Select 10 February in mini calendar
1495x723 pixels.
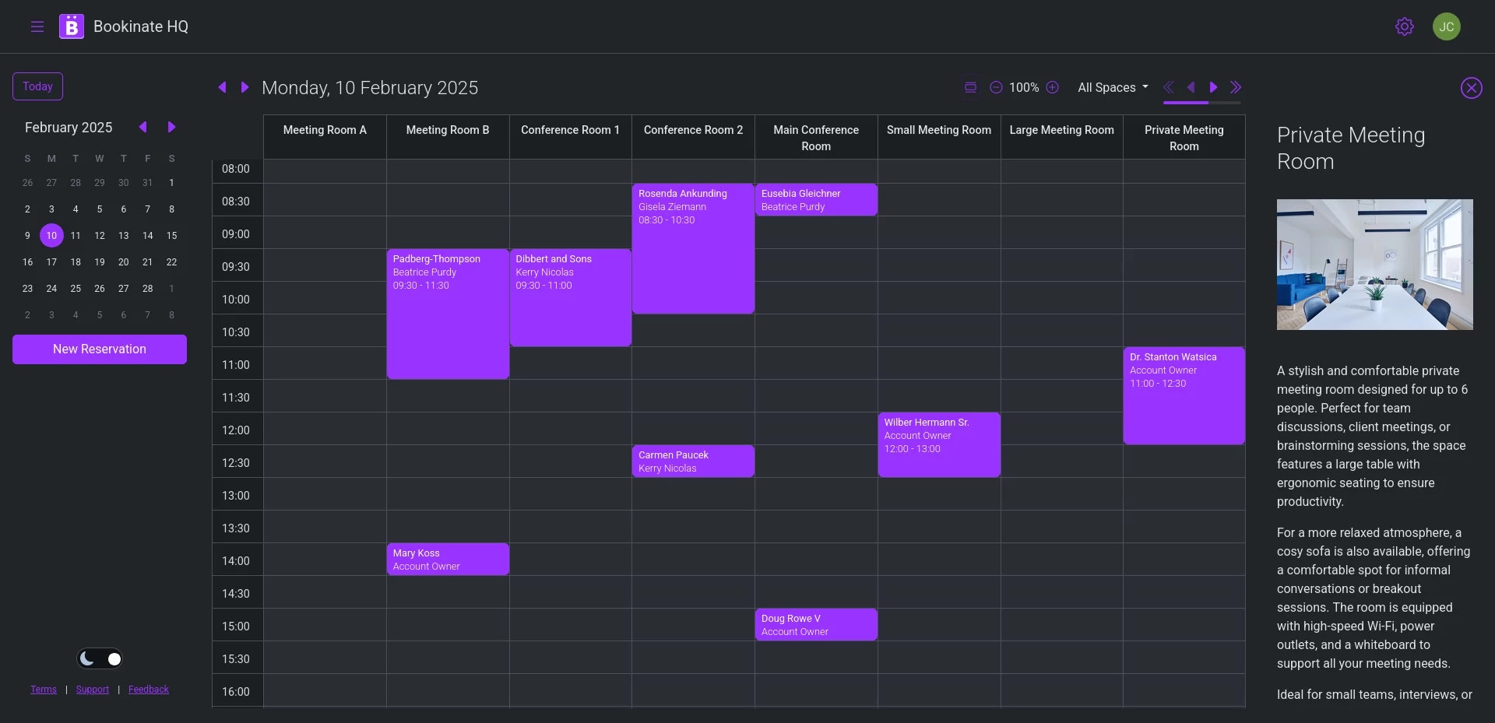(51, 235)
